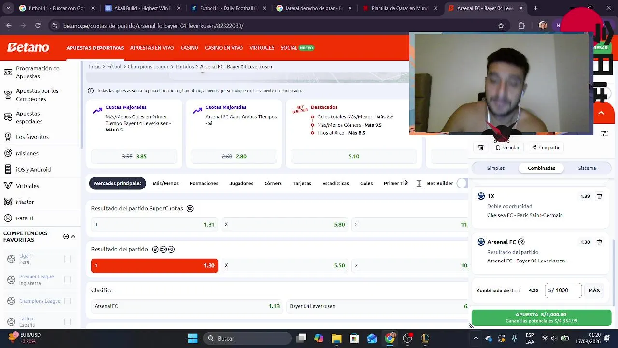Pick Bayer 04 Leverkusen to qualify
This screenshot has height=348, width=618.
378,306
